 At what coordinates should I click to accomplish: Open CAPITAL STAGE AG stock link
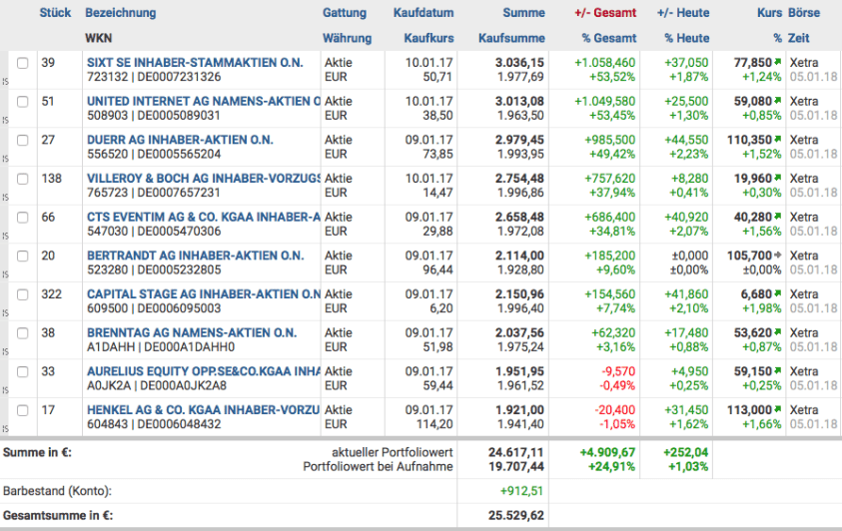(204, 293)
